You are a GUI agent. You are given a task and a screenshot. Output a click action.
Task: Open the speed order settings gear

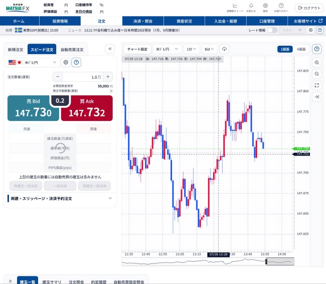(66, 62)
